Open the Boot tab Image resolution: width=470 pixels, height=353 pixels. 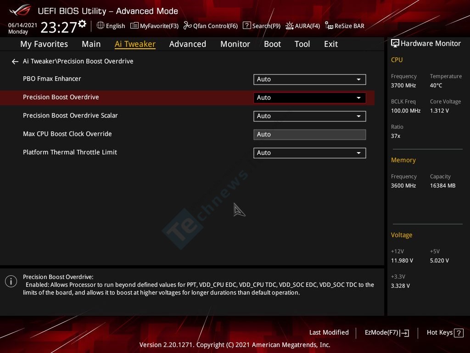point(273,44)
